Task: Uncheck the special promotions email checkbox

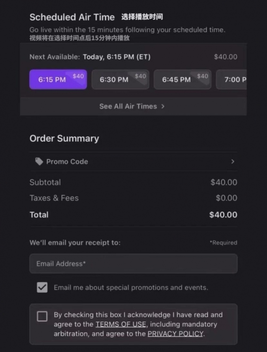Action: 42,287
